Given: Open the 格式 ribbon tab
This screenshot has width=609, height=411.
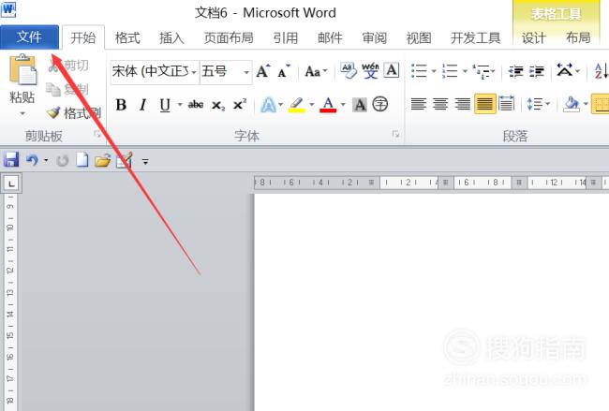Looking at the screenshot, I should point(127,38).
